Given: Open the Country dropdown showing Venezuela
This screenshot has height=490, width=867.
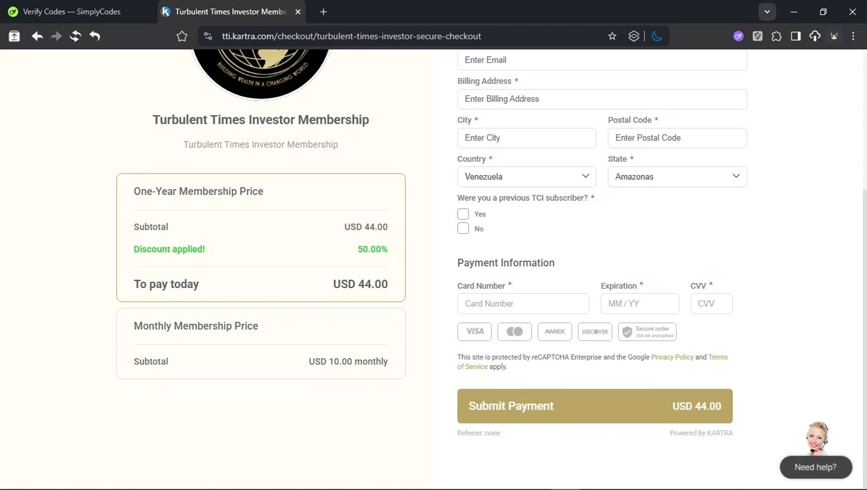Looking at the screenshot, I should [x=527, y=176].
